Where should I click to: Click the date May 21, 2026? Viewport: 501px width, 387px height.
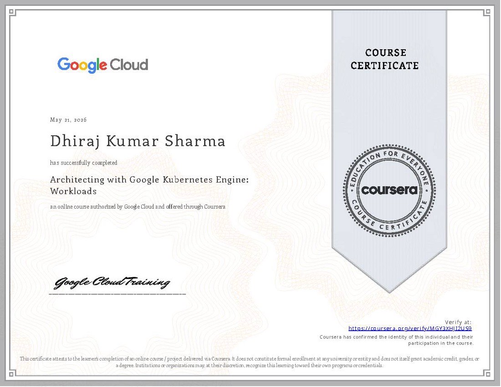pos(68,120)
